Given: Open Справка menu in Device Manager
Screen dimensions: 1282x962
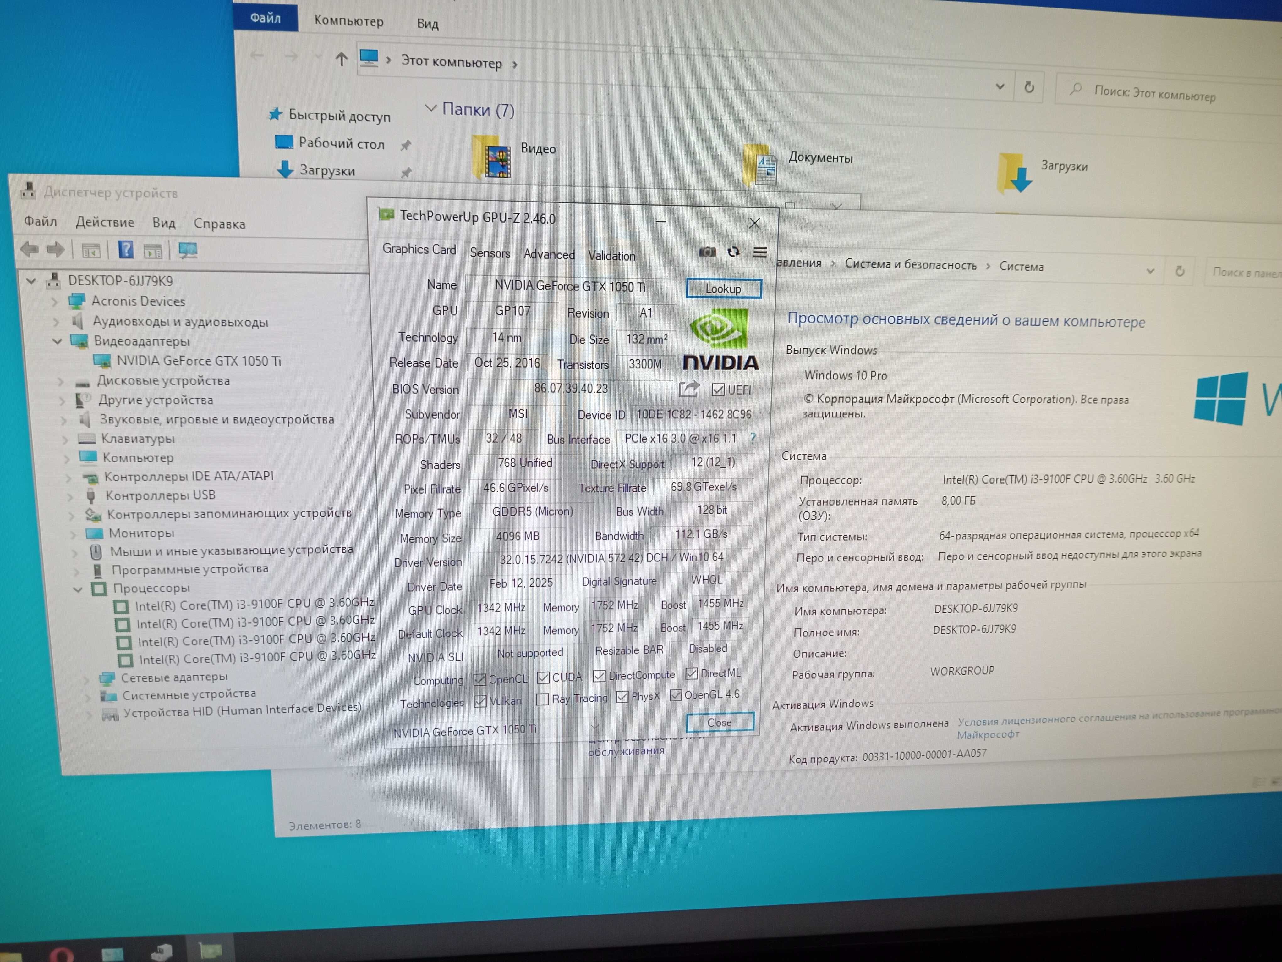Looking at the screenshot, I should pos(219,224).
